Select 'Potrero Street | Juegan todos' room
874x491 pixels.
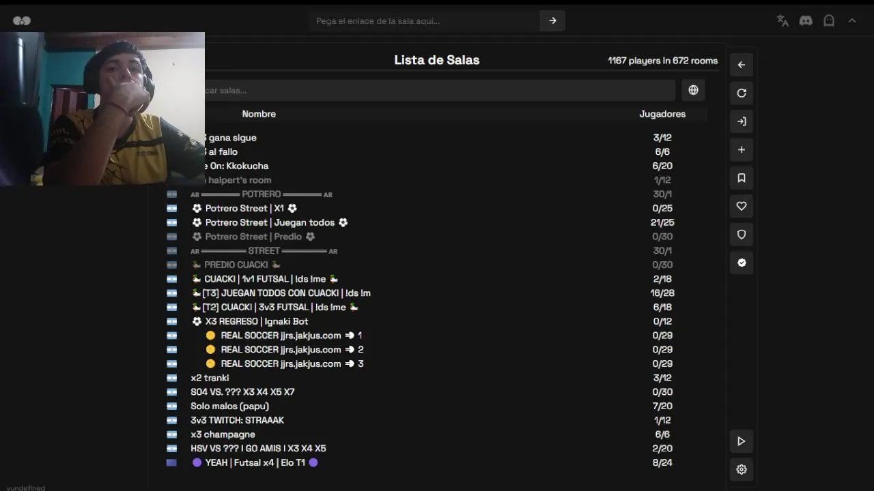(437, 222)
